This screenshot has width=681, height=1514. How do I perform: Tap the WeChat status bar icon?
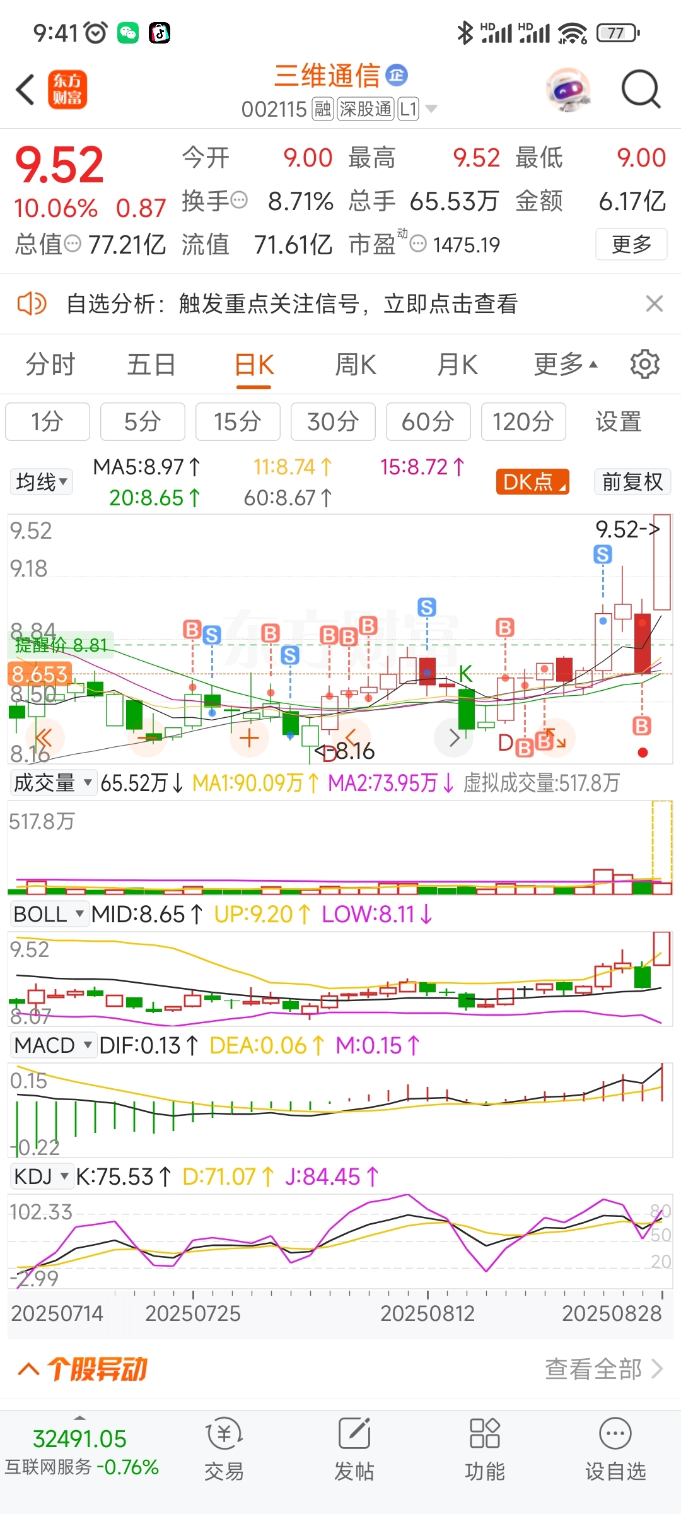[128, 33]
